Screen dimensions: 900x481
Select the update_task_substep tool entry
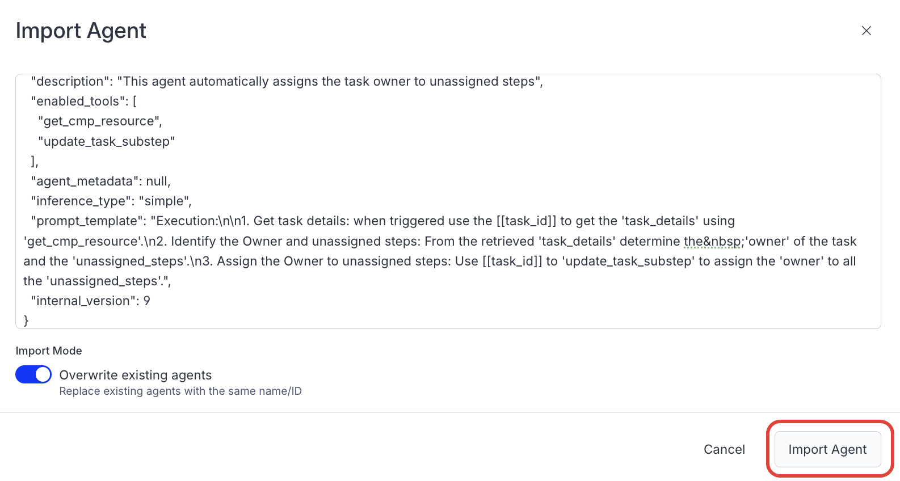tap(106, 141)
